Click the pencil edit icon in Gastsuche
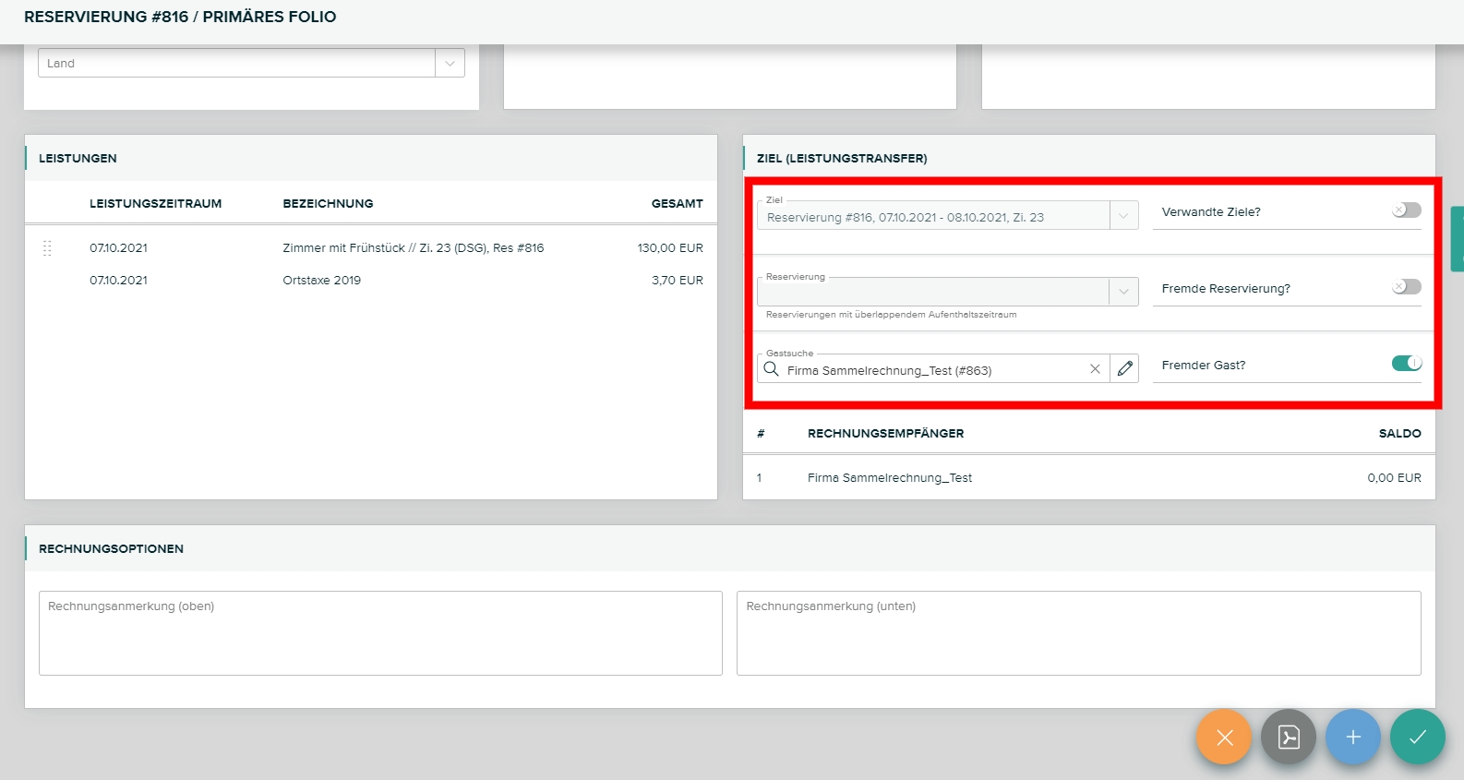This screenshot has height=780, width=1464. click(1124, 369)
